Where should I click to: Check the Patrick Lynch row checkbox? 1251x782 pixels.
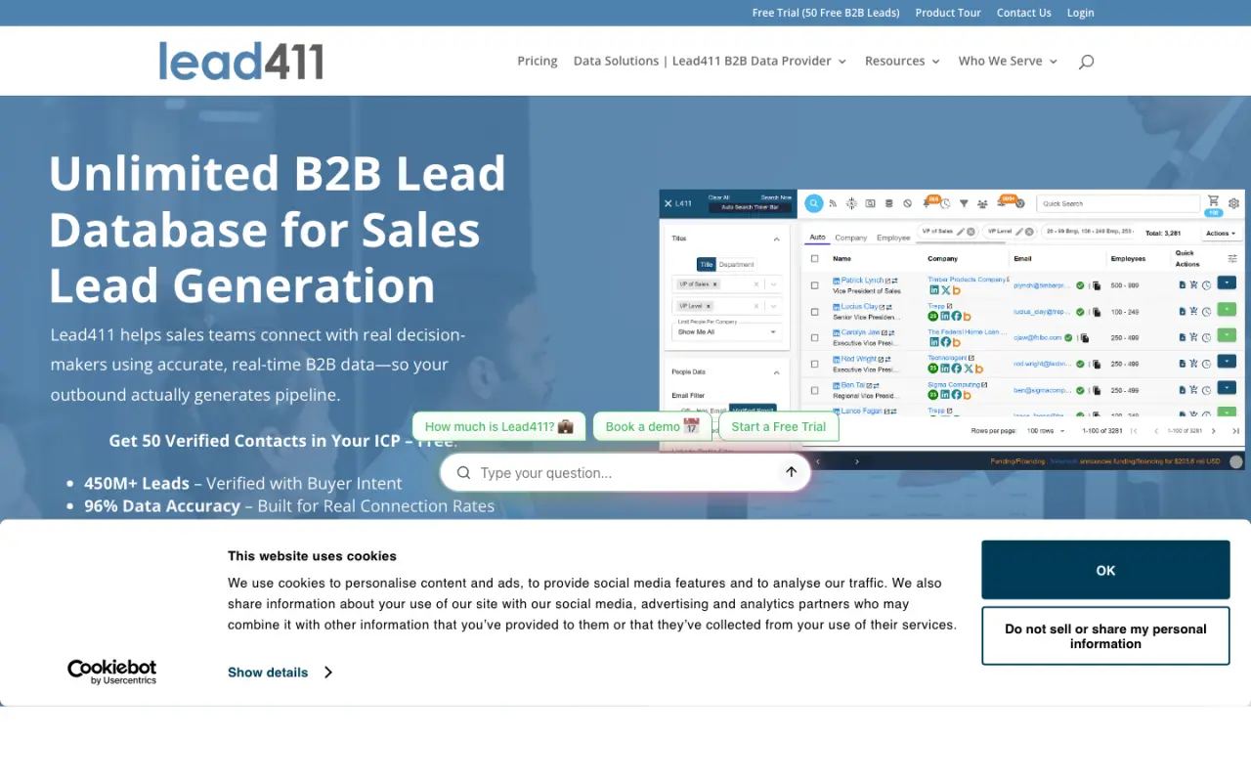(814, 285)
